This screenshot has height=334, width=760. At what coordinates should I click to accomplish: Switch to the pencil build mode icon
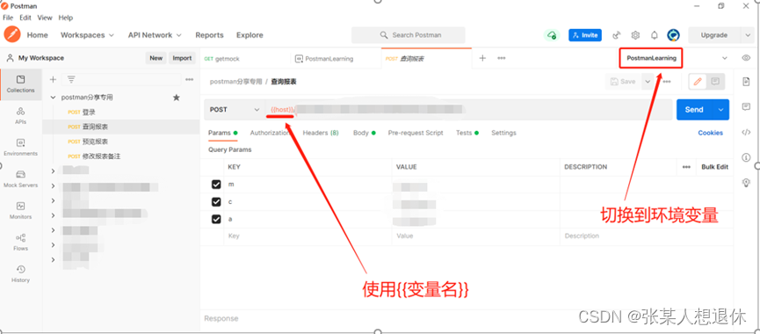point(698,82)
